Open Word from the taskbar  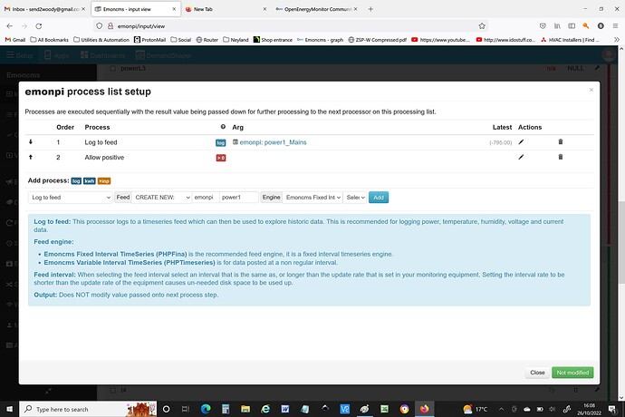tap(285, 409)
